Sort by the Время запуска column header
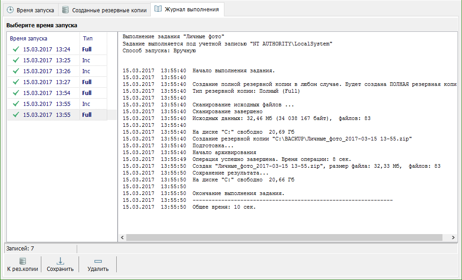Image resolution: width=462 pixels, height=280 pixels. pyautogui.click(x=29, y=39)
